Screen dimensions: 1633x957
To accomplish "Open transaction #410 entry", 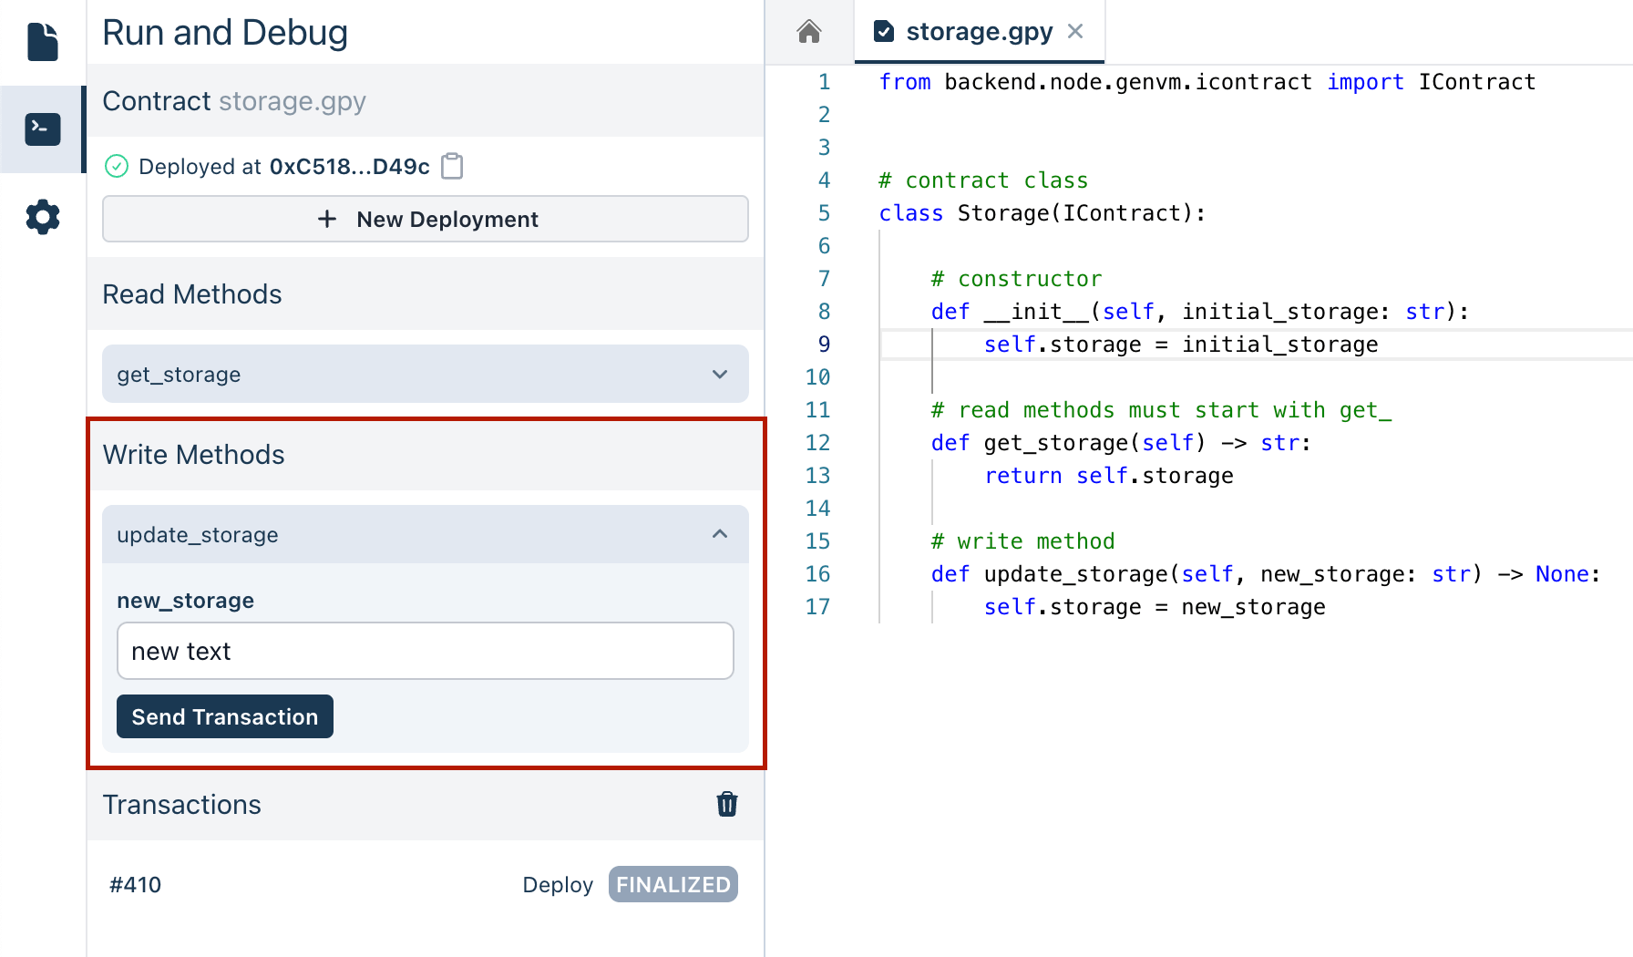I will tap(136, 884).
